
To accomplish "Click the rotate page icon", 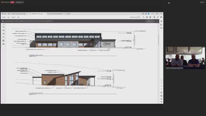I will tap(161, 92).
